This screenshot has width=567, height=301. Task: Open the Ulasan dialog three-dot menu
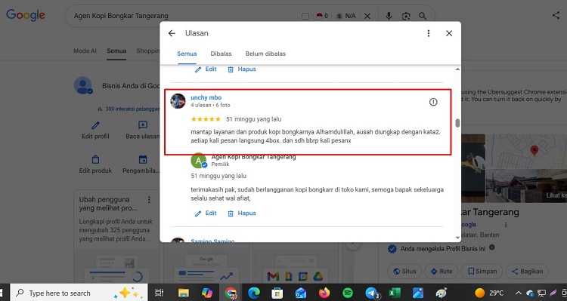click(x=429, y=33)
